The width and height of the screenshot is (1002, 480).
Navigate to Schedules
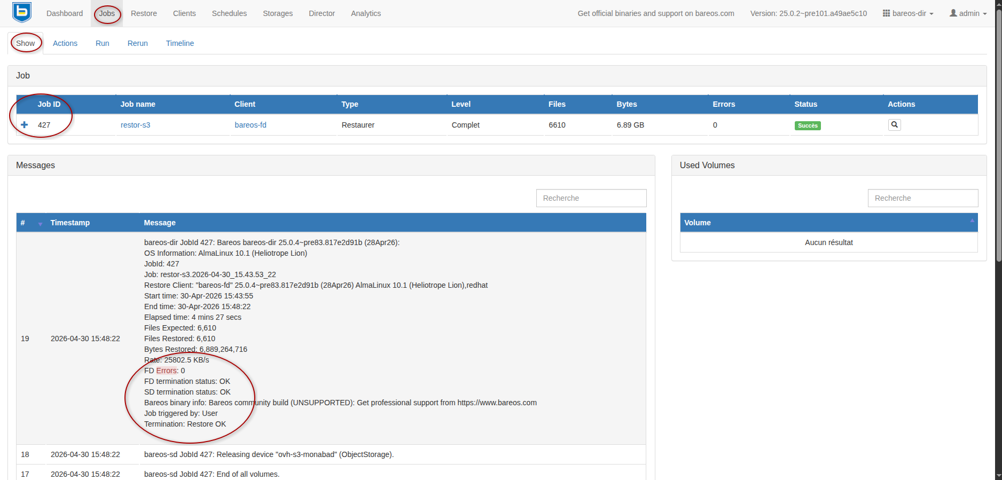click(x=229, y=13)
